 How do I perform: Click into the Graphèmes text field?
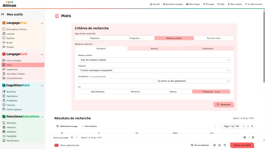(x=116, y=81)
